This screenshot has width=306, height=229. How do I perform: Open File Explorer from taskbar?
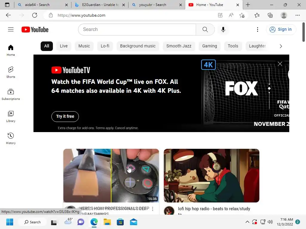107,222
